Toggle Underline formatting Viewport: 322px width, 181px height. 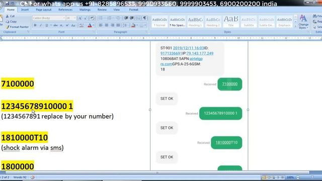[47, 25]
